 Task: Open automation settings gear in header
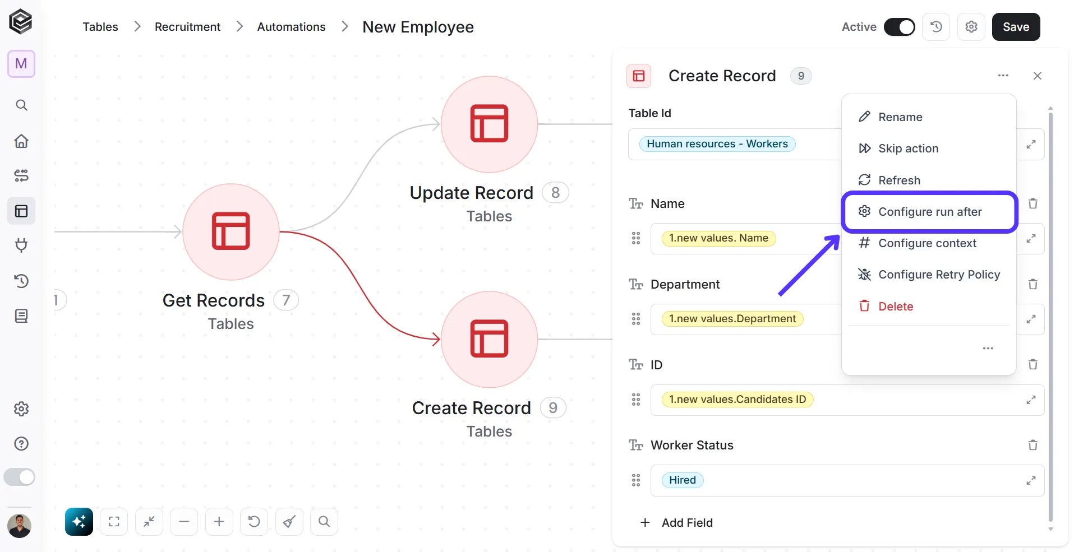click(971, 27)
